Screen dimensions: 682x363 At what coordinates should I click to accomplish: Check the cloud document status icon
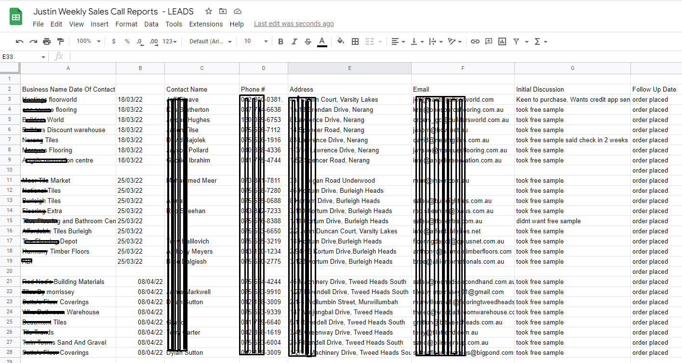[237, 12]
